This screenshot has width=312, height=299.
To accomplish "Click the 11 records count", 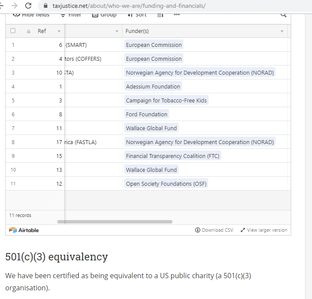I will (x=20, y=215).
